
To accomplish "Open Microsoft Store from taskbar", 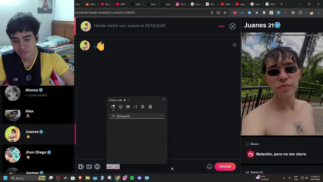I will [x=73, y=178].
